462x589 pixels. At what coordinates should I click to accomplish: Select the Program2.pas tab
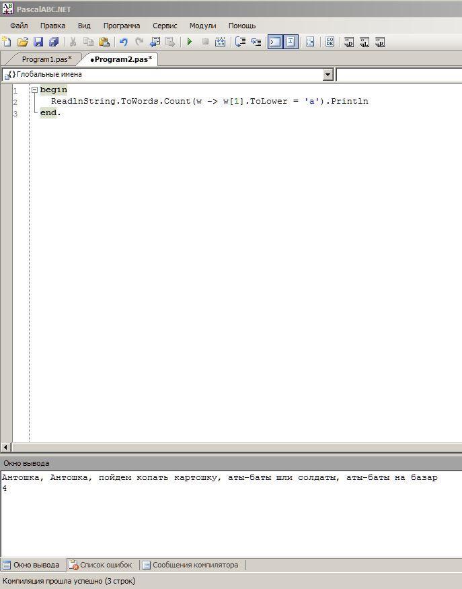tap(121, 59)
